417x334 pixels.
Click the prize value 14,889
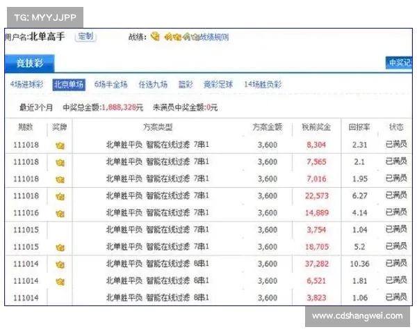317,213
